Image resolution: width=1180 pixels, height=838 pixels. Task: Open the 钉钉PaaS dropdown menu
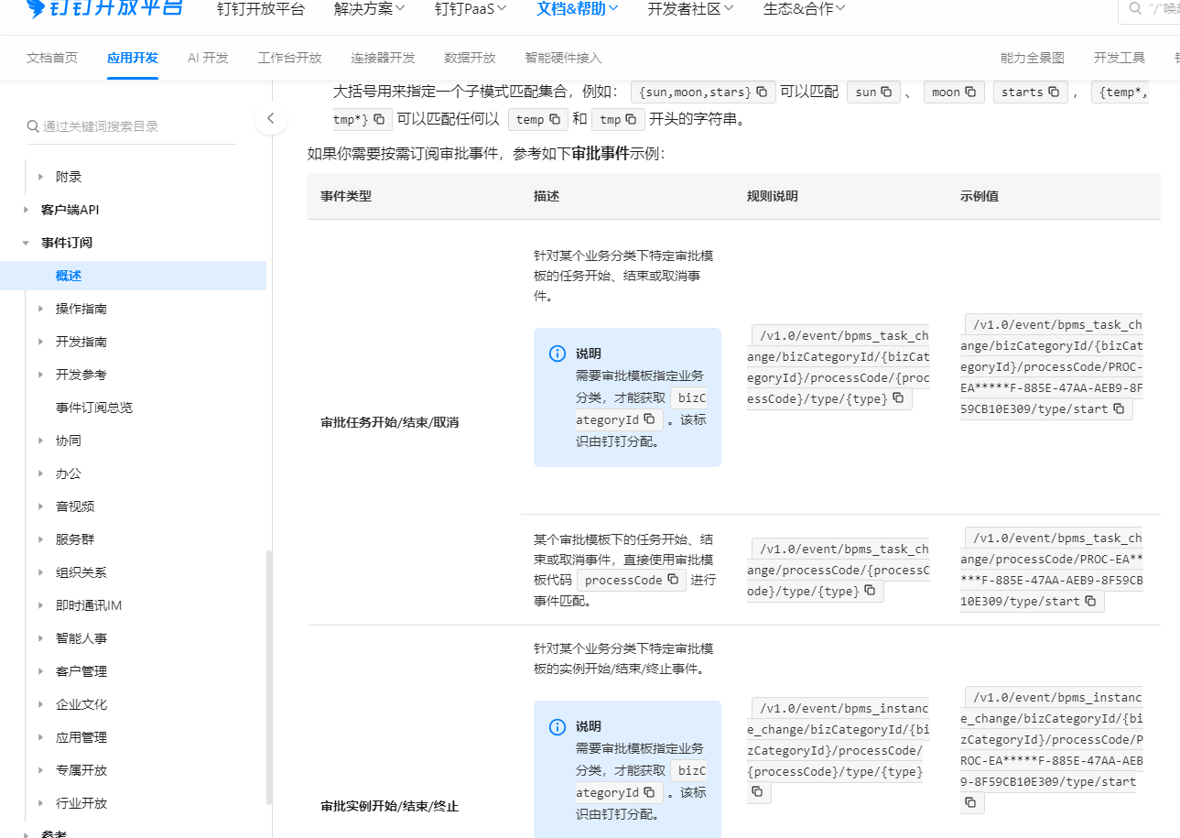pos(471,9)
